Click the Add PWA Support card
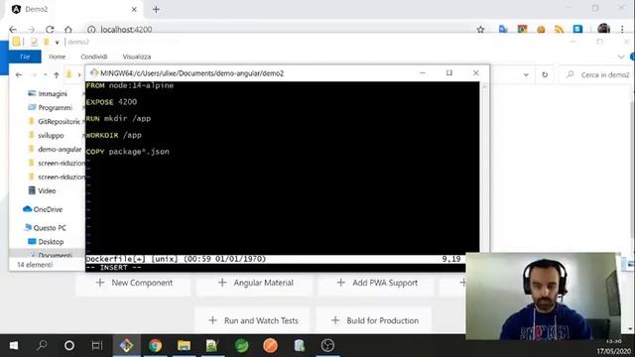This screenshot has width=635, height=357. pos(376,283)
